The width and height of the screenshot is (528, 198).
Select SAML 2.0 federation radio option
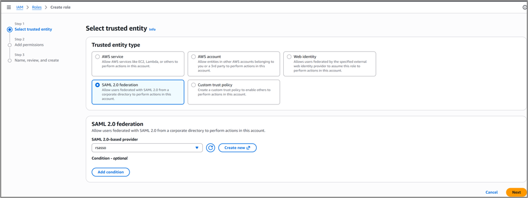97,85
